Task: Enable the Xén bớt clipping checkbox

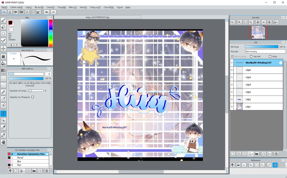Action: pos(251,56)
